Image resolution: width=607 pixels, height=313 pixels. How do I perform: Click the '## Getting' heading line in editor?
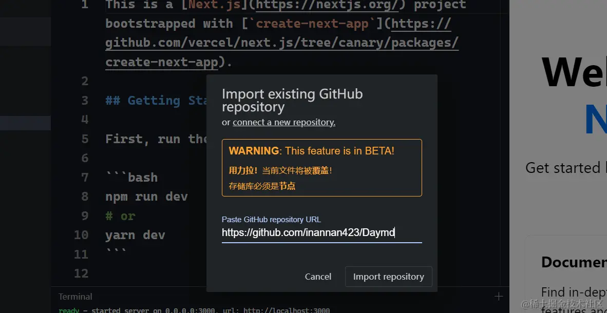click(157, 101)
